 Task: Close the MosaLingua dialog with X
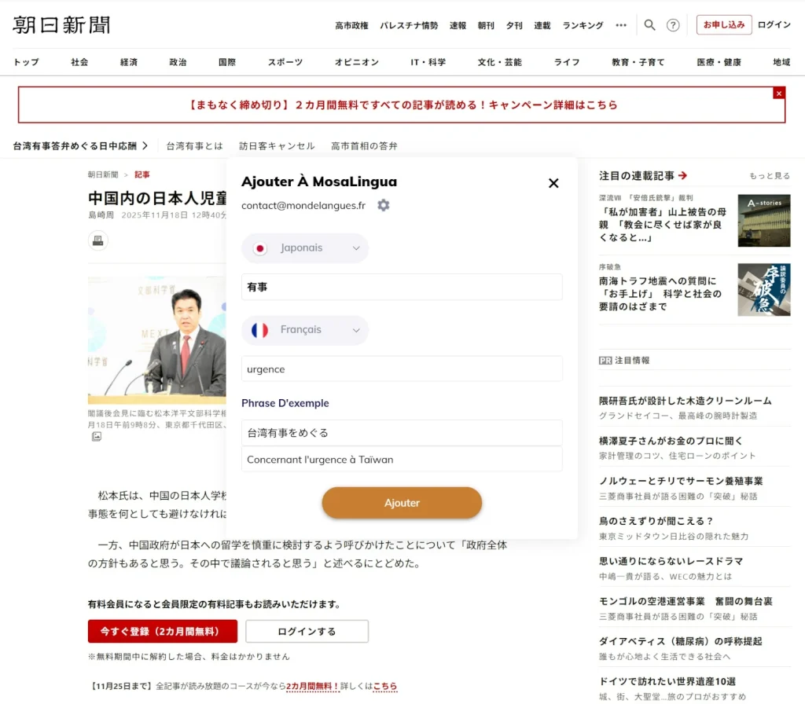tap(553, 183)
